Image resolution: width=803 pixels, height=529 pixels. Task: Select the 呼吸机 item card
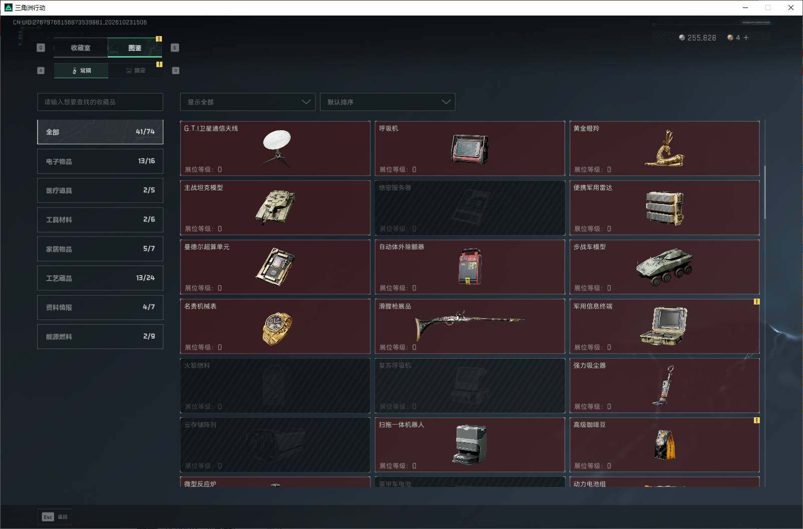tap(470, 148)
